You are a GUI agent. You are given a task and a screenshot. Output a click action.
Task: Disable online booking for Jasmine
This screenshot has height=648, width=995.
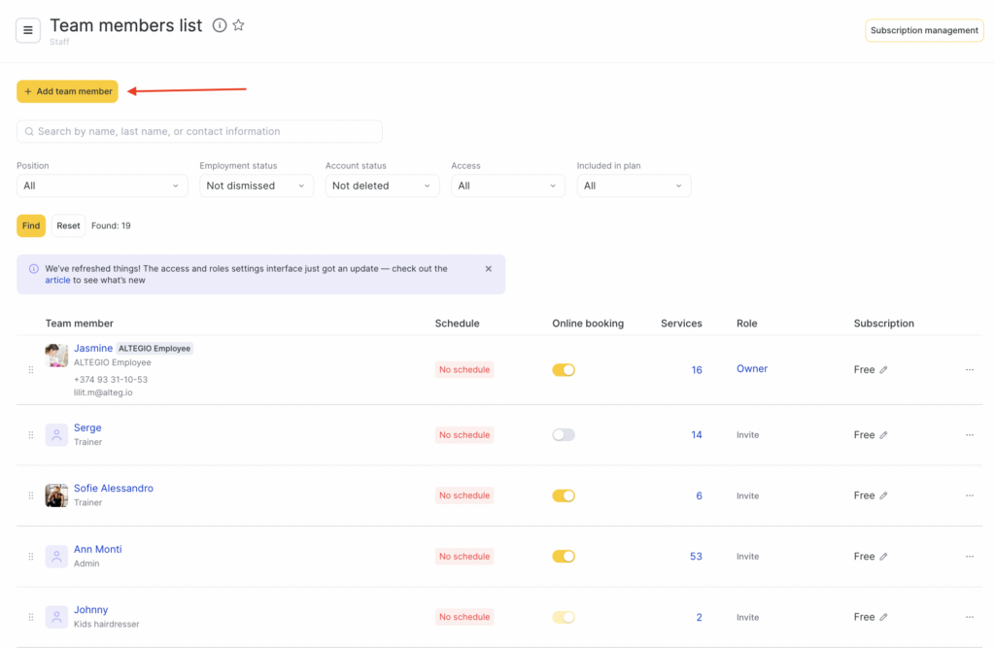pyautogui.click(x=564, y=370)
